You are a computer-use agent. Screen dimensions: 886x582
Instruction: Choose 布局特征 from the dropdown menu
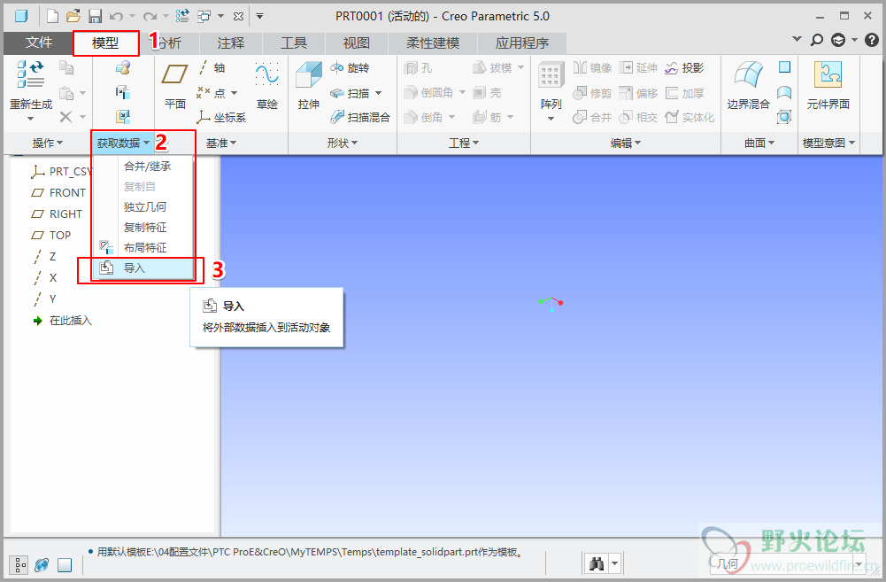click(x=143, y=248)
